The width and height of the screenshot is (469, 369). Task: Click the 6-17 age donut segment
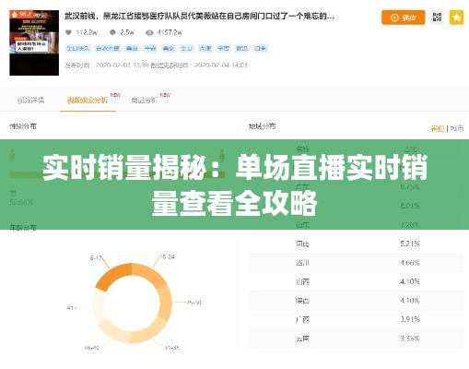coord(113,276)
